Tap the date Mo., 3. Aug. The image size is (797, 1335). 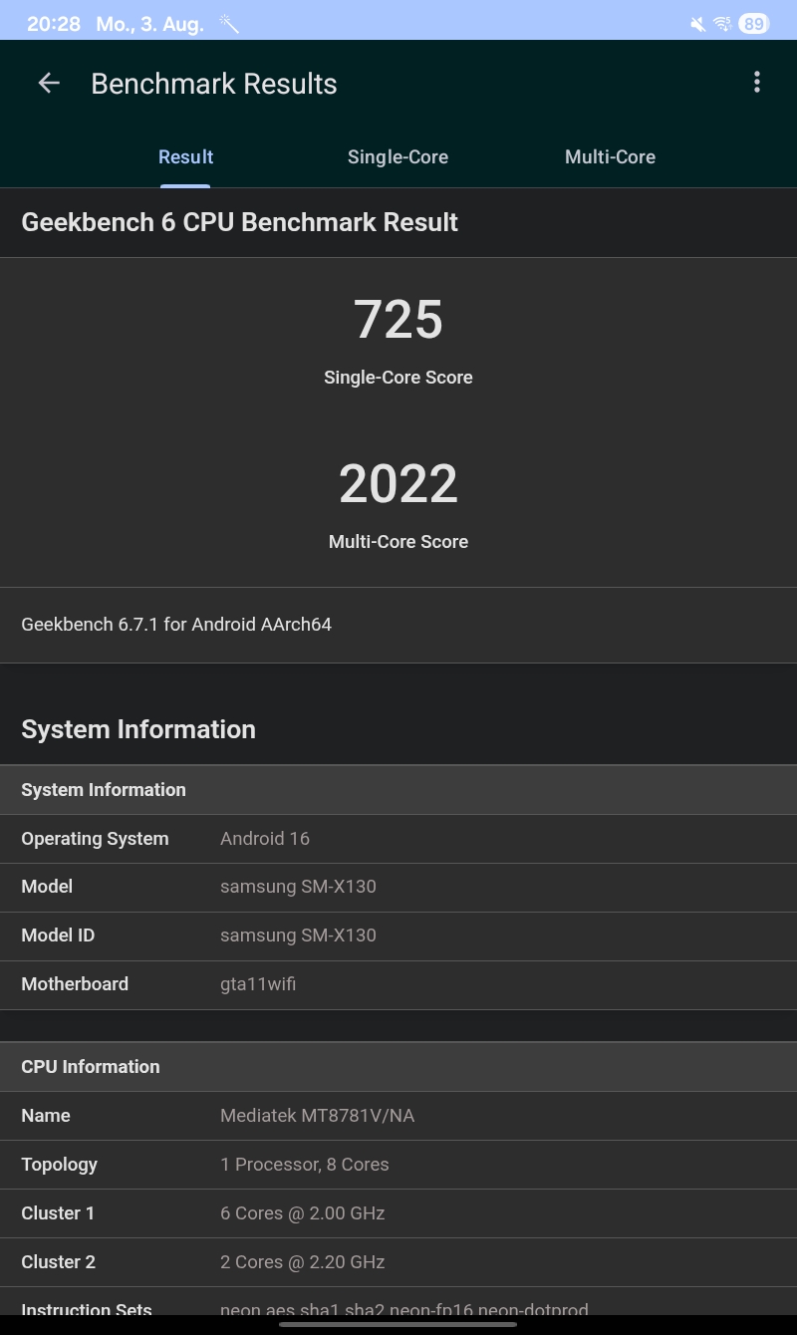click(x=149, y=24)
